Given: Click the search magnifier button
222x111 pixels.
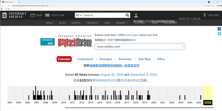Looking at the screenshot, I should pyautogui.click(x=127, y=15).
